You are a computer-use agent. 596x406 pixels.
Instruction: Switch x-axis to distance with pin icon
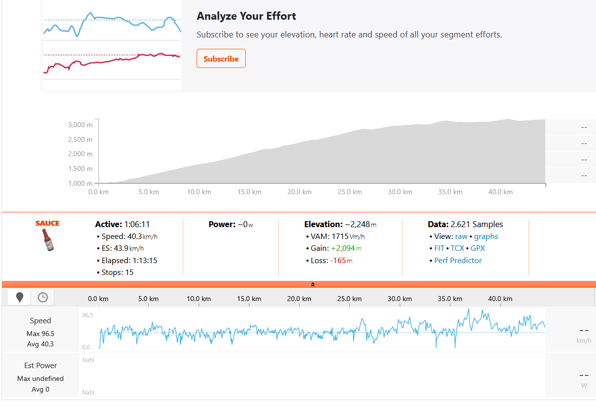pyautogui.click(x=20, y=297)
